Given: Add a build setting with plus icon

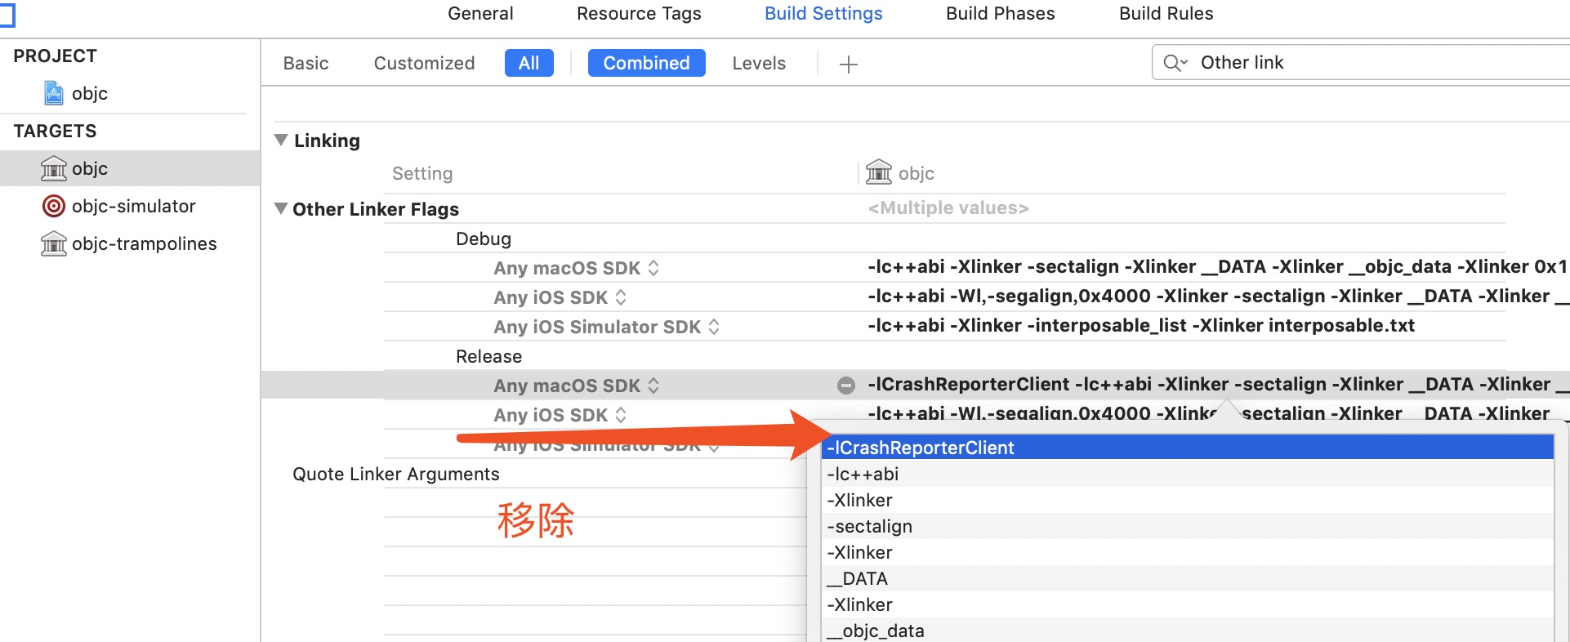Looking at the screenshot, I should coord(849,64).
